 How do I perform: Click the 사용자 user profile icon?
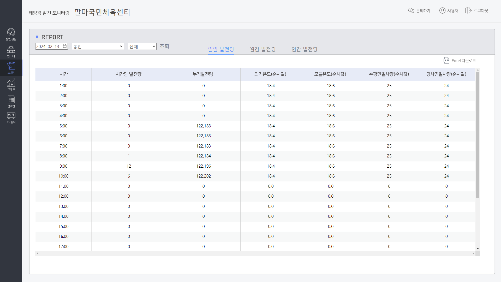[442, 10]
